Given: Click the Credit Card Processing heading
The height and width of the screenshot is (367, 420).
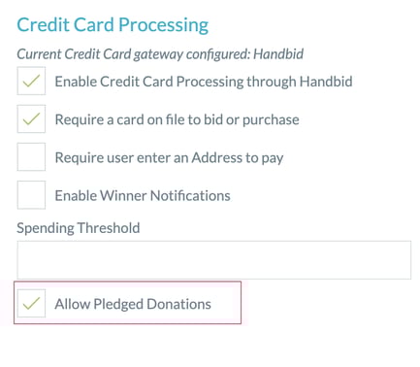Looking at the screenshot, I should (x=113, y=25).
